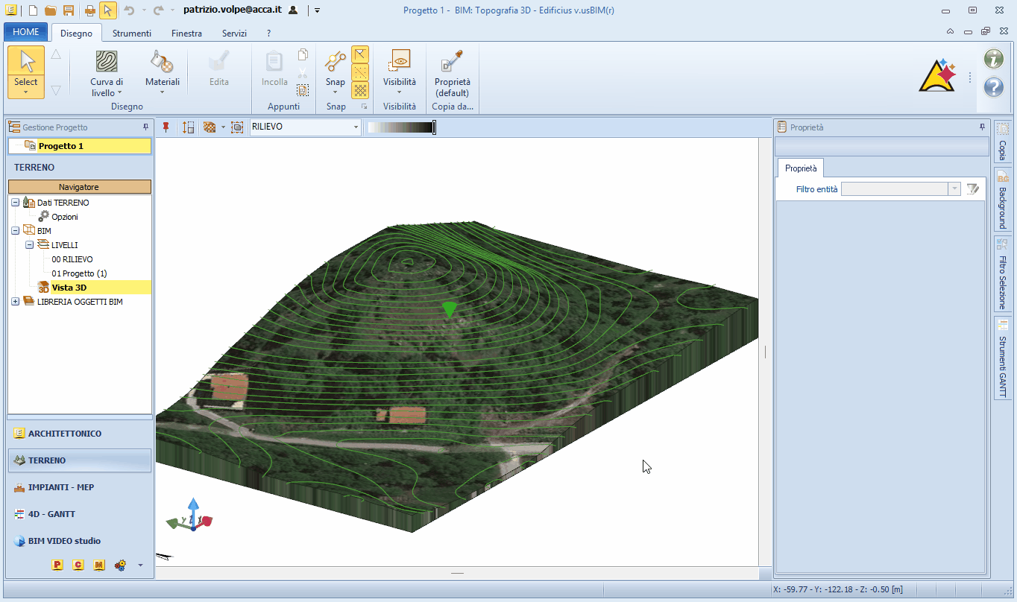The width and height of the screenshot is (1017, 602).
Task: Collapse the Dati TERRENO tree node
Action: (16, 203)
